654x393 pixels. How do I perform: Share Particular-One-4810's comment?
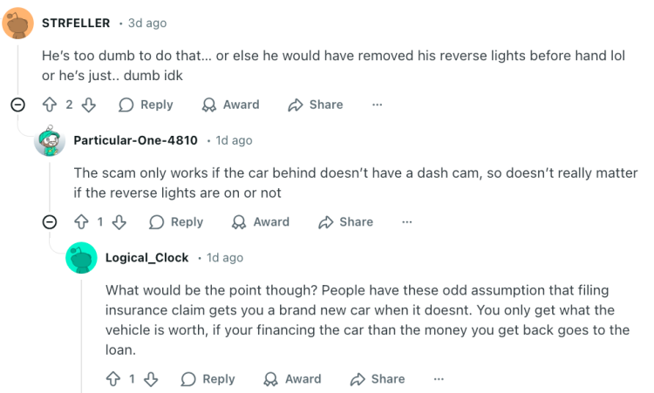(x=345, y=222)
